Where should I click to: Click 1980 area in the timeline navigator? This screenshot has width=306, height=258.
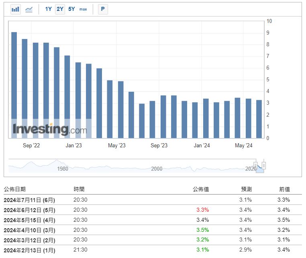tap(62, 169)
